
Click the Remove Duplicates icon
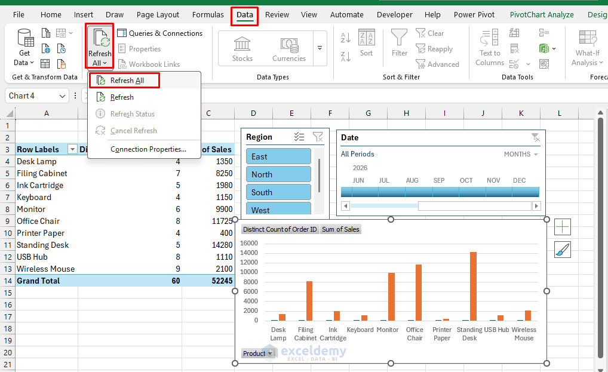(x=514, y=48)
